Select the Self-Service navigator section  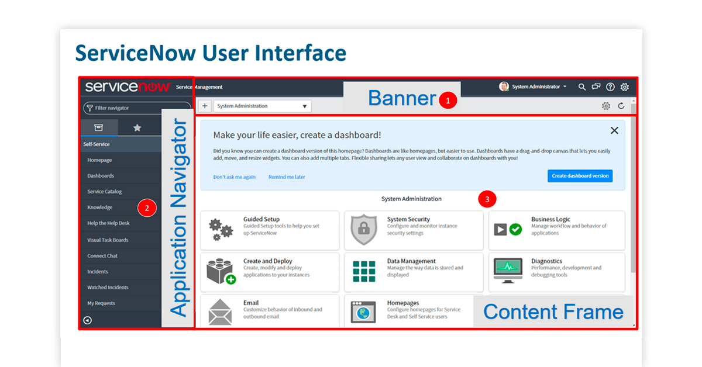[121, 144]
